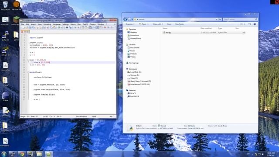Click the Windows Start orb on taskbar

4,154
